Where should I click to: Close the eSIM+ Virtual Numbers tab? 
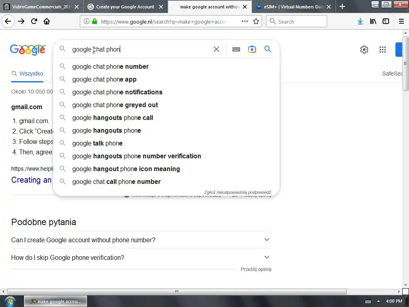coord(329,7)
